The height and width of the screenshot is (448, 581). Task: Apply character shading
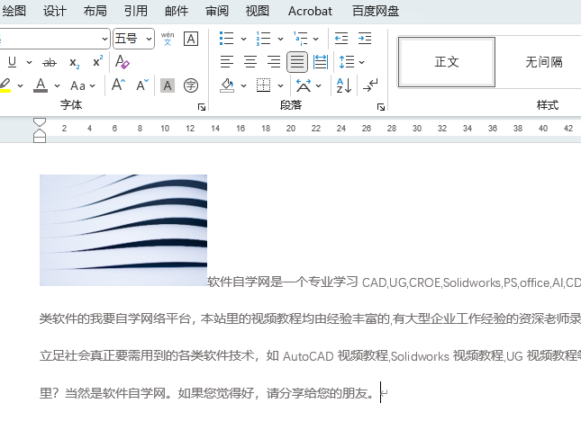[x=168, y=85]
